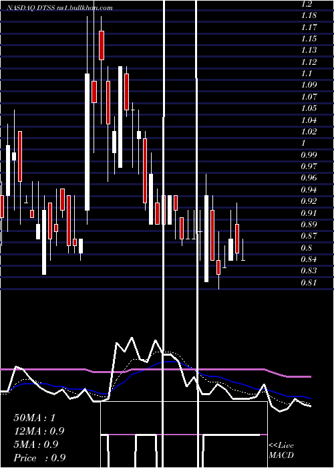Select the 1.2 price axis label
The width and height of the screenshot is (334, 468).
coord(307,4)
